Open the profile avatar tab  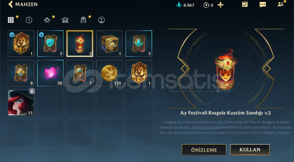(101, 20)
